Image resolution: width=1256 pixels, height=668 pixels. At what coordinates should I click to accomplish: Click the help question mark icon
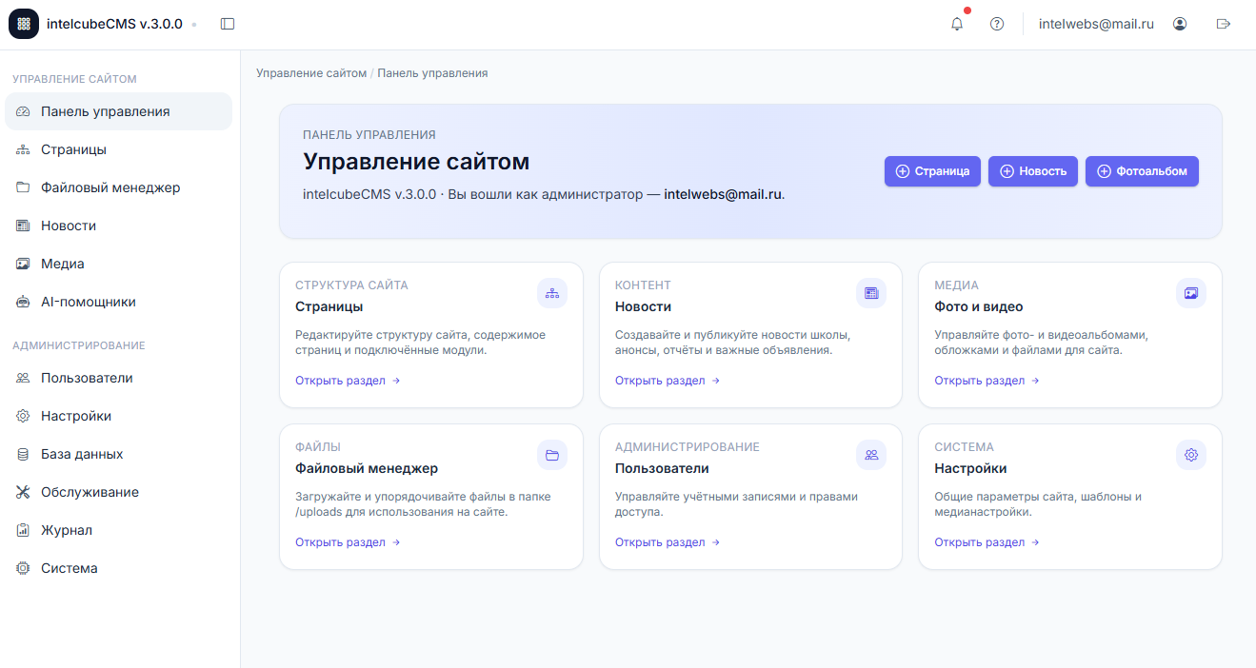(x=997, y=23)
